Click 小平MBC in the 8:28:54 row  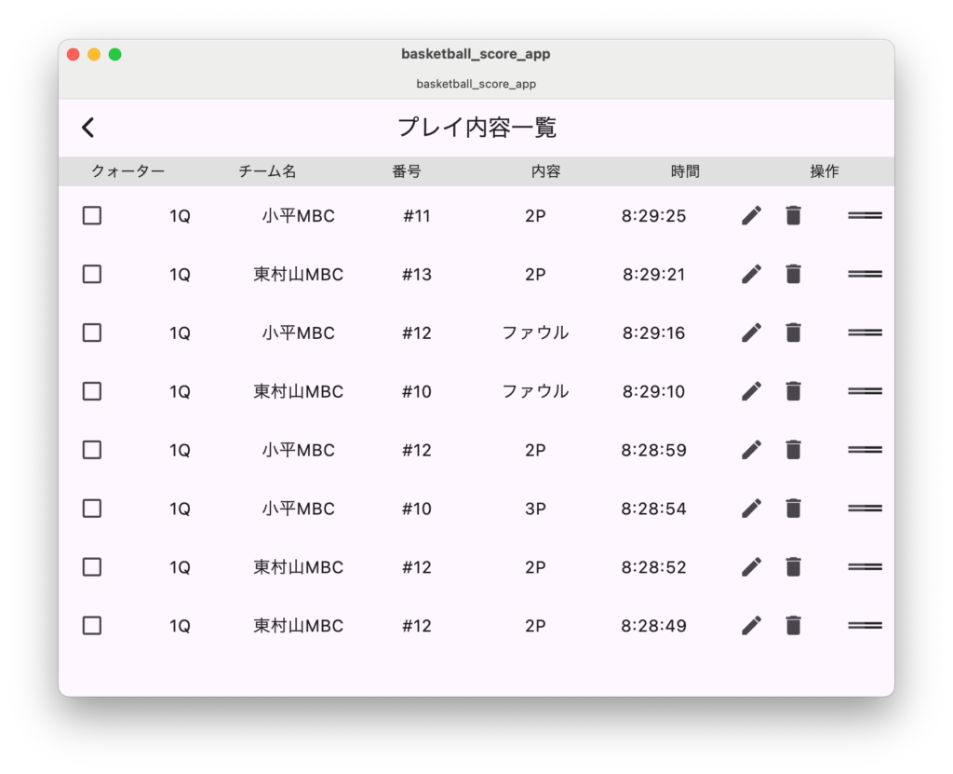point(299,509)
